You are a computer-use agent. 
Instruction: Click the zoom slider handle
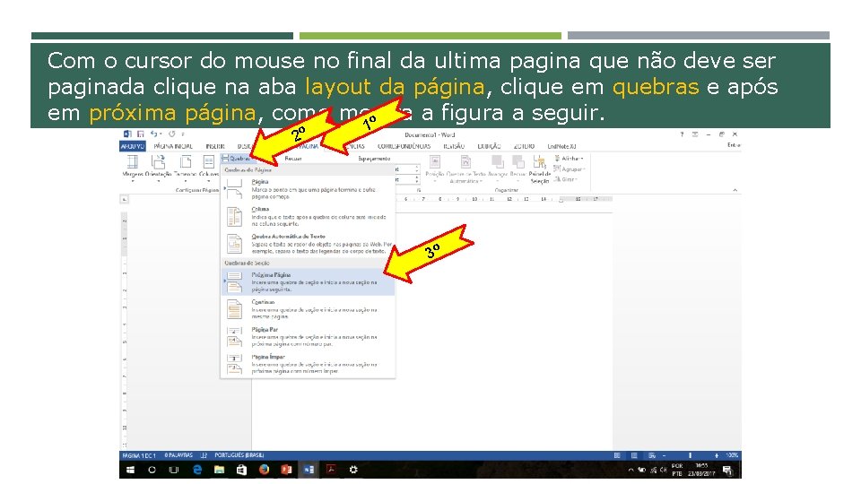point(691,455)
